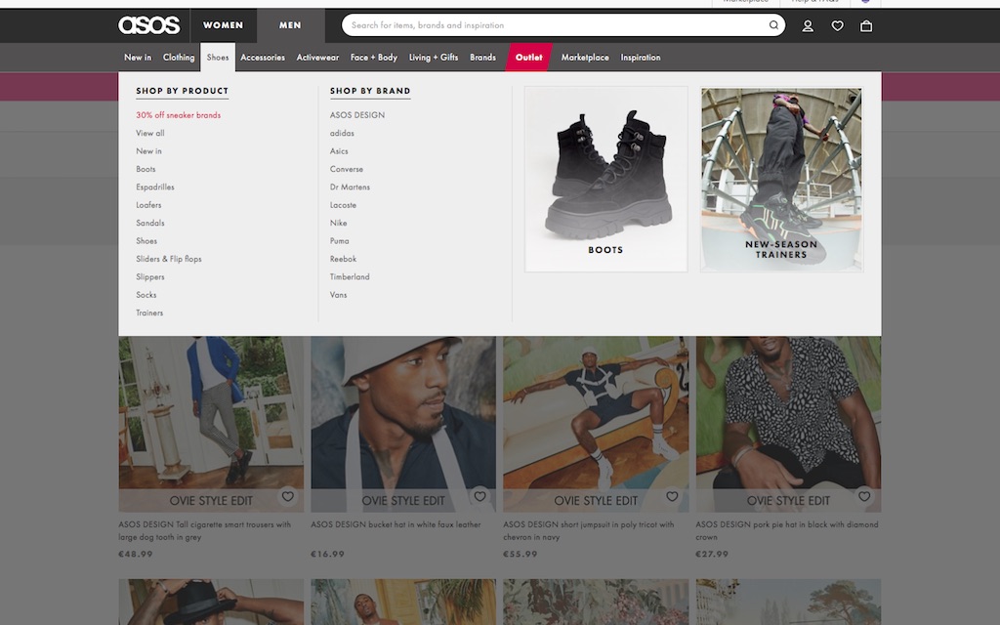Choose New in under Shop by Product
This screenshot has width=1000, height=625.
(x=148, y=151)
